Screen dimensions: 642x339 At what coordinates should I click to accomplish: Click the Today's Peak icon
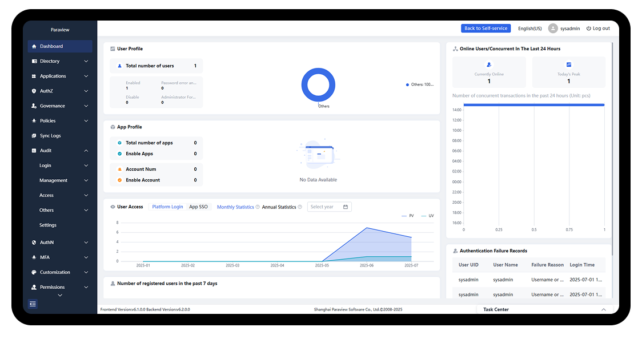coord(568,64)
